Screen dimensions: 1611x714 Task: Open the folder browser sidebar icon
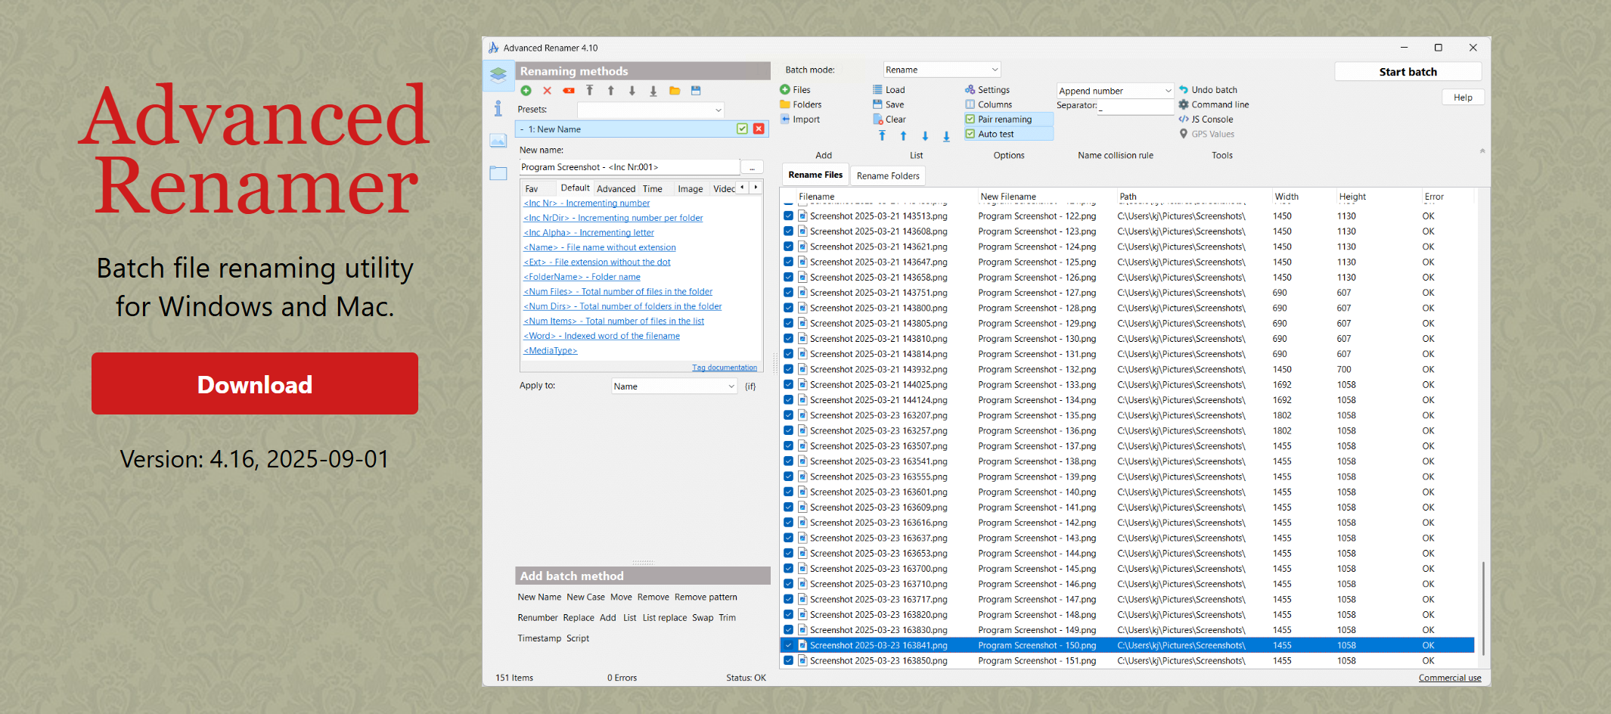point(498,173)
